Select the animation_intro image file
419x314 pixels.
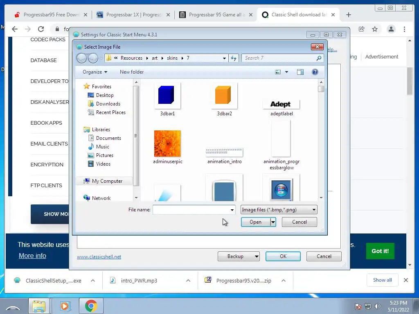224,153
